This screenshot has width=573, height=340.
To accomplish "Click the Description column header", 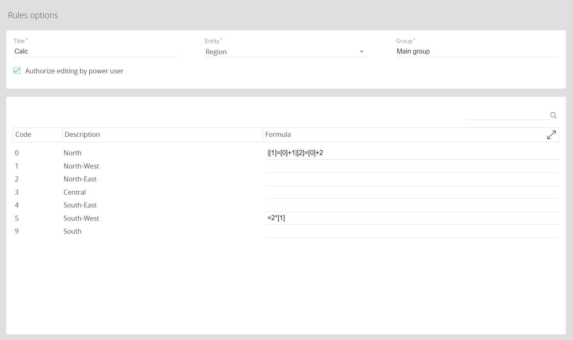I will pos(82,135).
